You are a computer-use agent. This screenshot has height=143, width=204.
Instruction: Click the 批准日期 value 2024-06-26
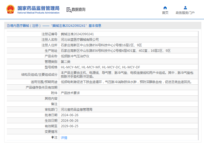70,115
